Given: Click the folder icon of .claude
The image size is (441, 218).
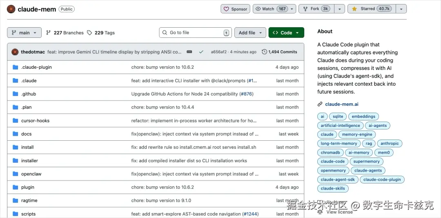Looking at the screenshot, I should (x=16, y=81).
